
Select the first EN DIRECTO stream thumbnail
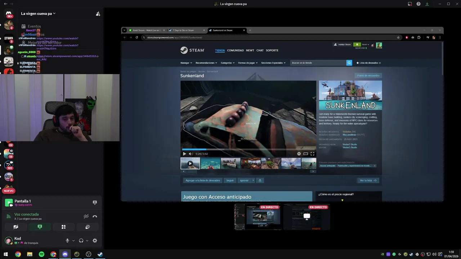258,217
